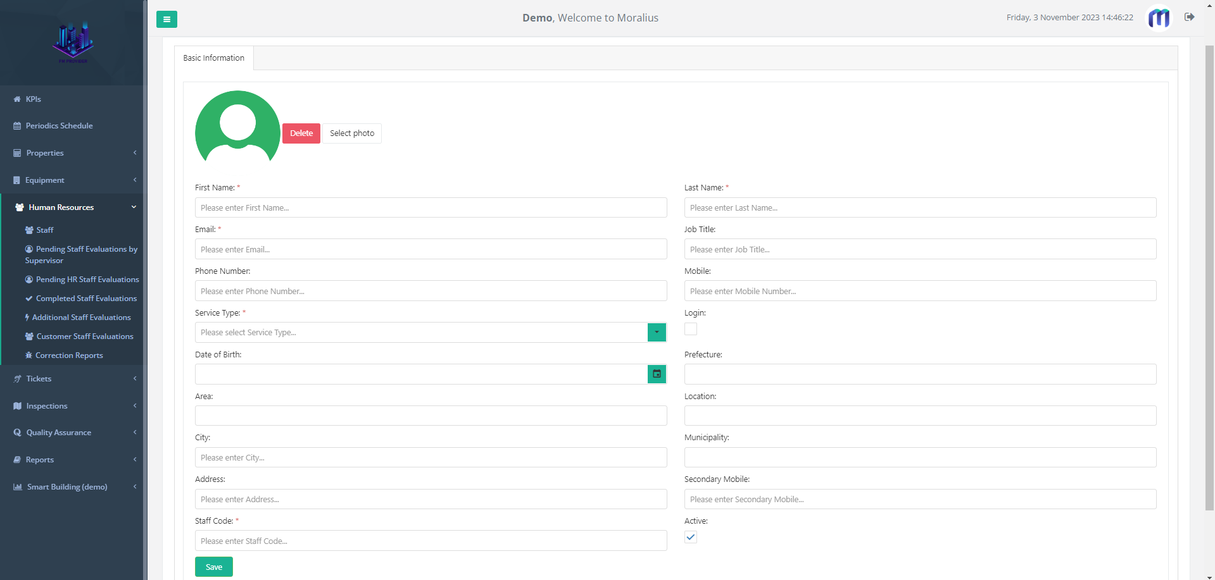This screenshot has width=1215, height=580.
Task: Click the Periodics Schedule calendar icon
Action: (17, 126)
